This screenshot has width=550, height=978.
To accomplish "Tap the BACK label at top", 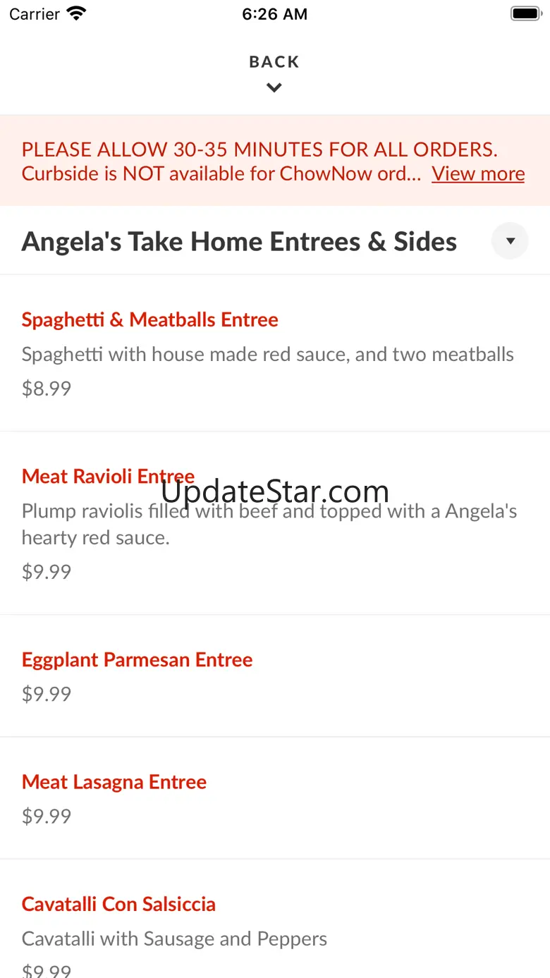I will [274, 62].
